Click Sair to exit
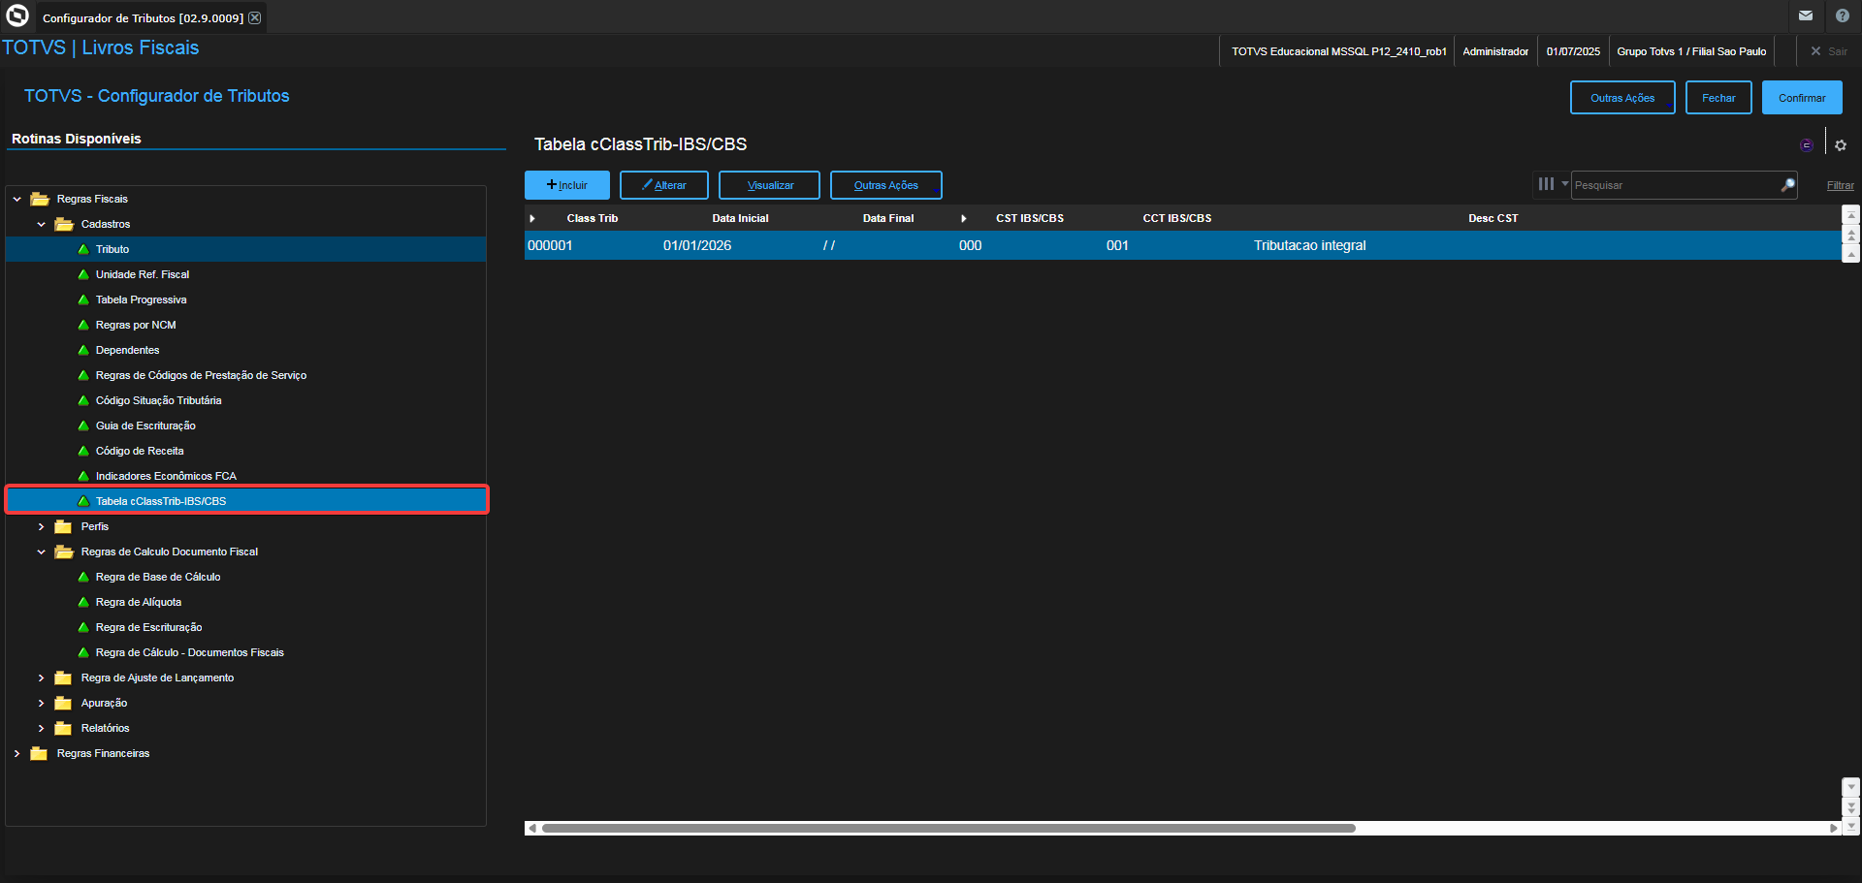The height and width of the screenshot is (883, 1862). pyautogui.click(x=1829, y=51)
